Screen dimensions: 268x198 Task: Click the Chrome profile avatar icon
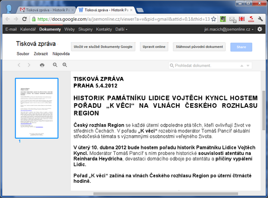pos(9,9)
